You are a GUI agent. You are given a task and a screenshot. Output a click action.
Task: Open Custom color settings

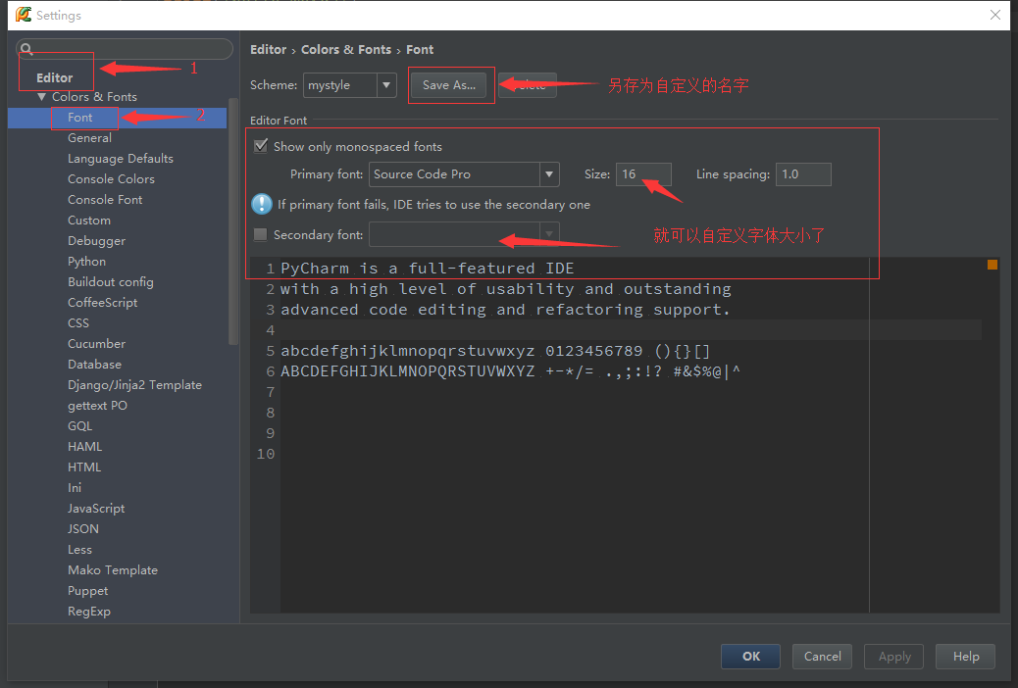pyautogui.click(x=89, y=221)
